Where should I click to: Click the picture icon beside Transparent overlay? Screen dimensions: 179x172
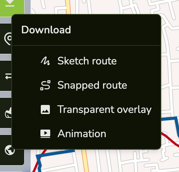tap(45, 109)
